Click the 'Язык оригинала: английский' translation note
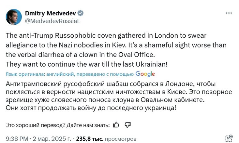Screen dimensions: 239x143 tap(40, 74)
